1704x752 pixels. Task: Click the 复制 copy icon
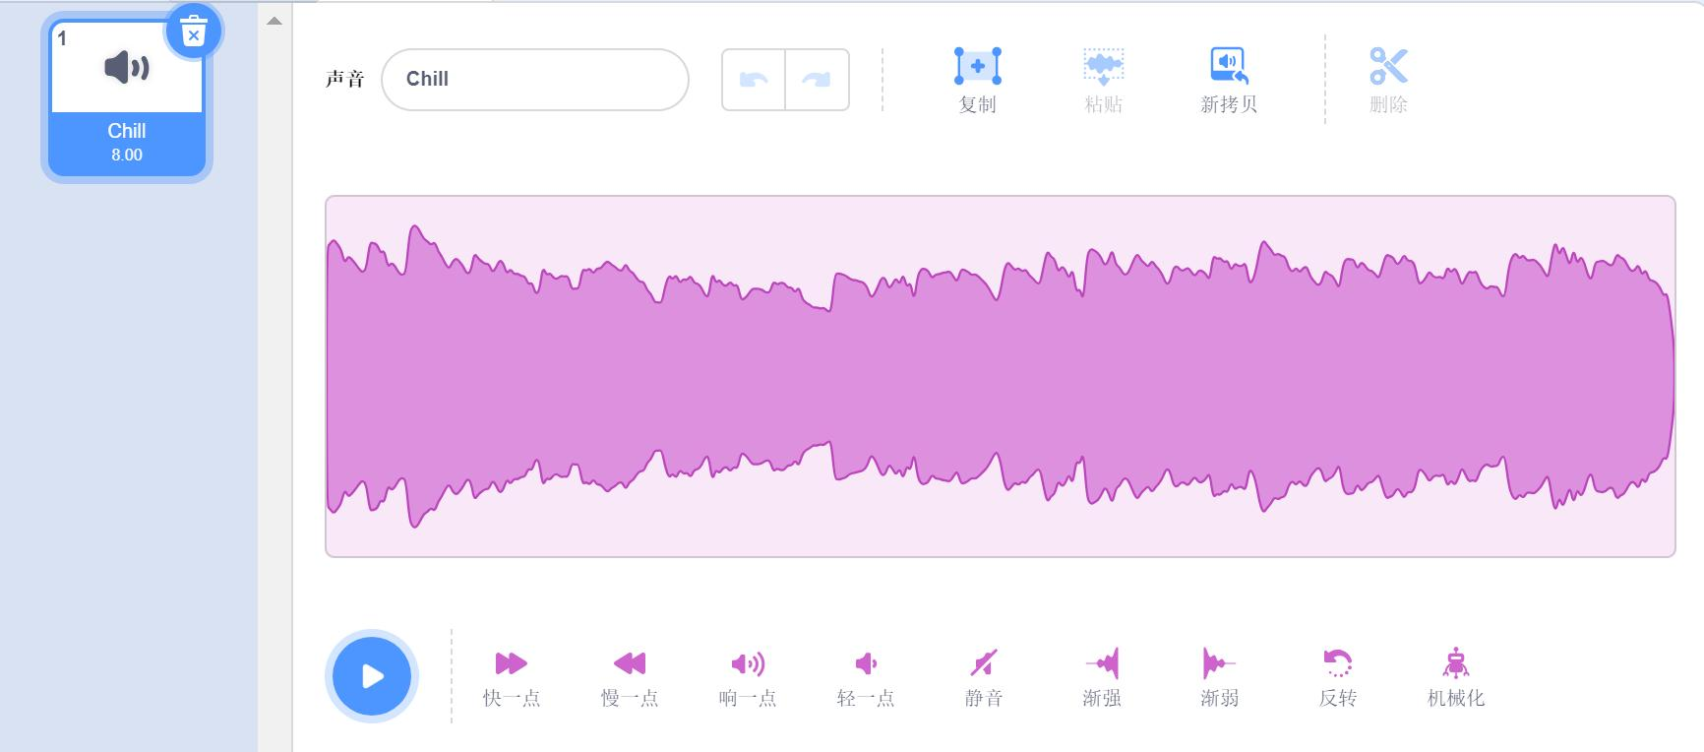tap(977, 68)
